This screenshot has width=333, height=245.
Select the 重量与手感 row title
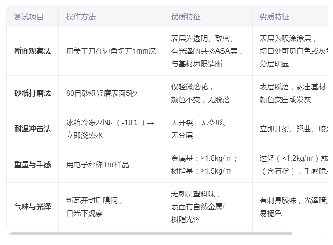point(33,165)
